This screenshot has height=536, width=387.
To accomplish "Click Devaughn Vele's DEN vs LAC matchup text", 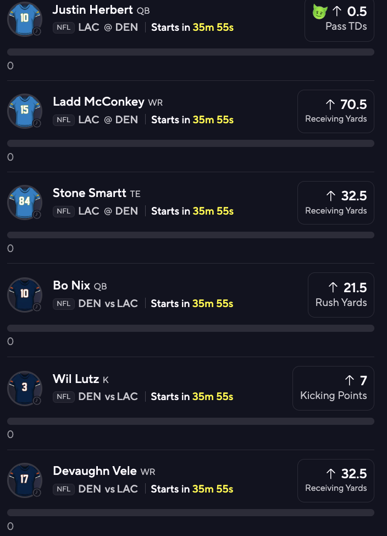I will (x=108, y=489).
